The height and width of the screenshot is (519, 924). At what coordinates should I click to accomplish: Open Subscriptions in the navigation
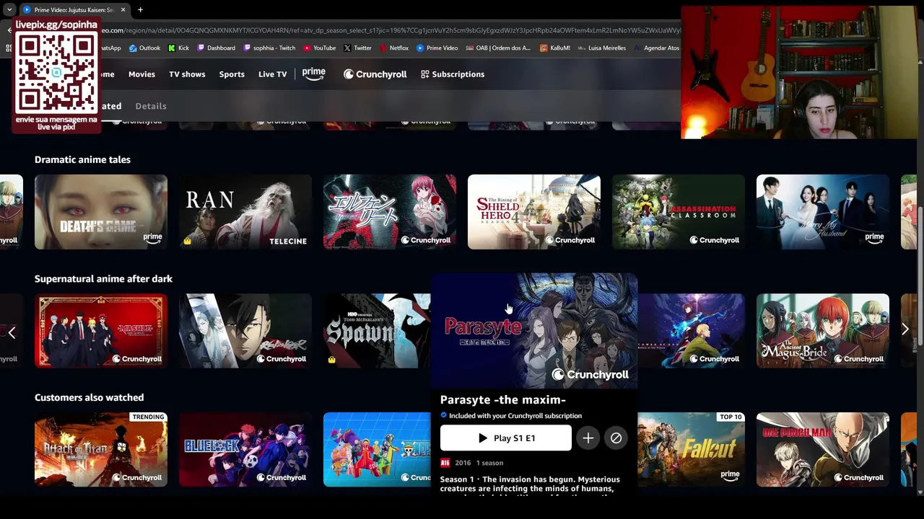[x=453, y=74]
